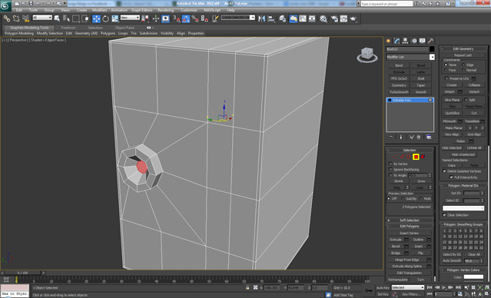Click the Detach button
This screenshot has height=298, width=491.
tap(474, 91)
